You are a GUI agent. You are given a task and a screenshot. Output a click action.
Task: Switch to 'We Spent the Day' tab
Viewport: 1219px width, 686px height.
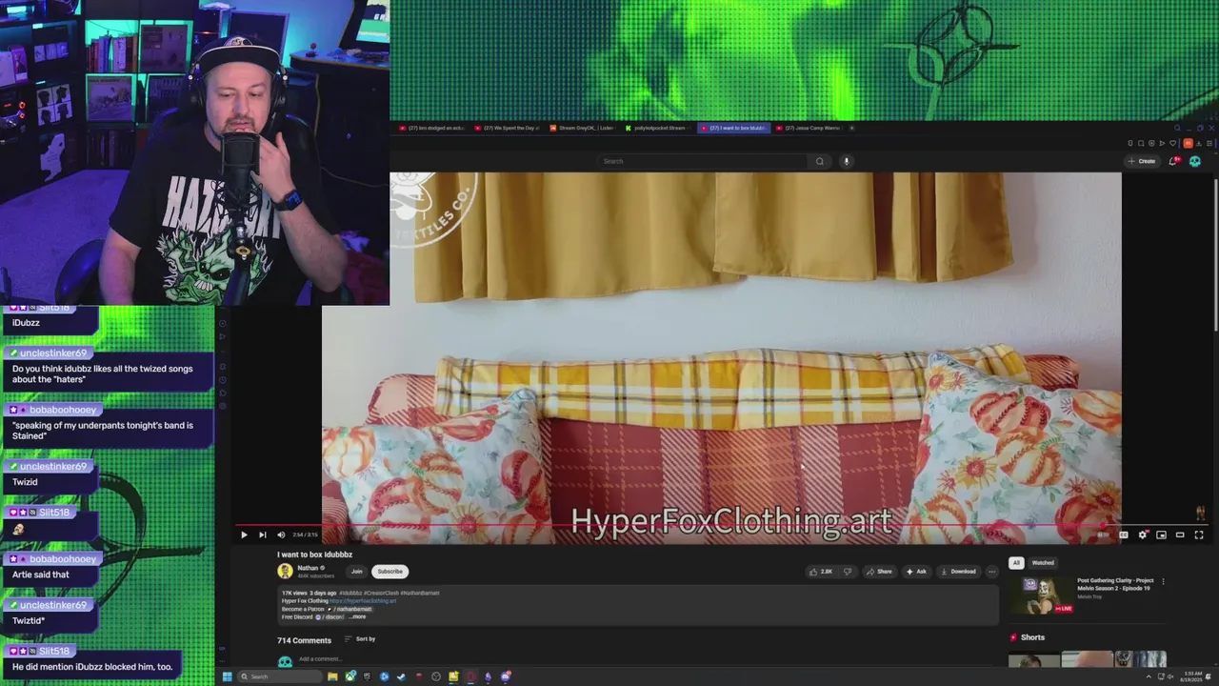pos(506,128)
